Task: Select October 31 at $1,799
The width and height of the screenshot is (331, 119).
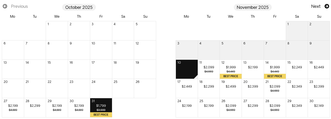Action: (101, 108)
